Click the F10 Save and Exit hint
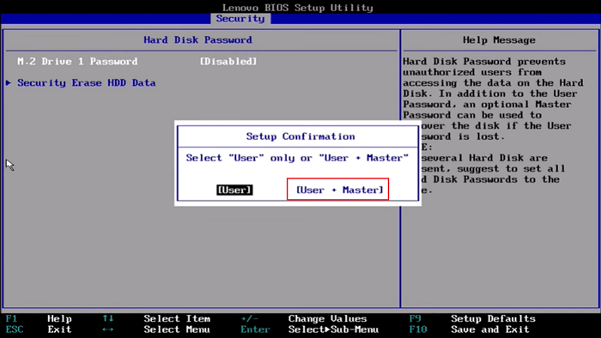 pyautogui.click(x=469, y=329)
